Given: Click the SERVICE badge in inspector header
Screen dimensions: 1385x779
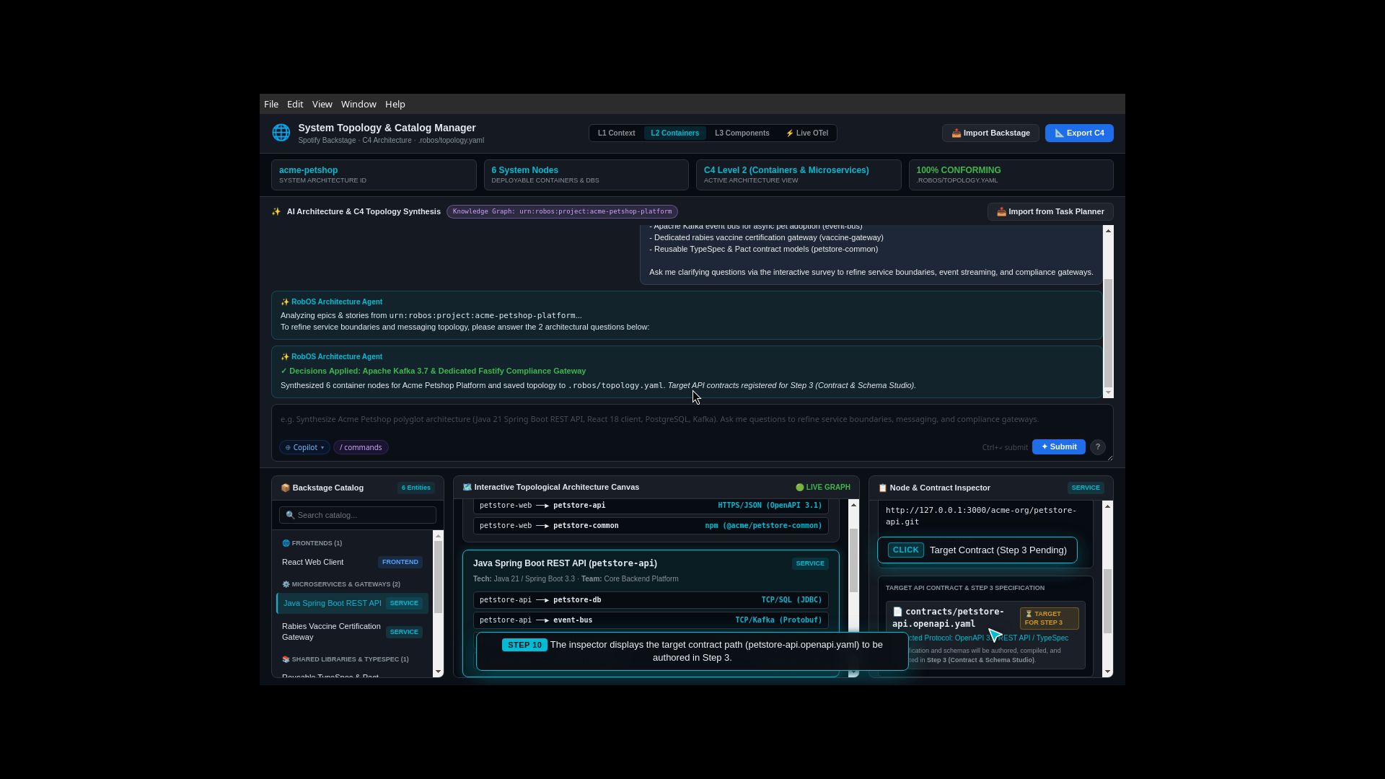Looking at the screenshot, I should point(1086,488).
